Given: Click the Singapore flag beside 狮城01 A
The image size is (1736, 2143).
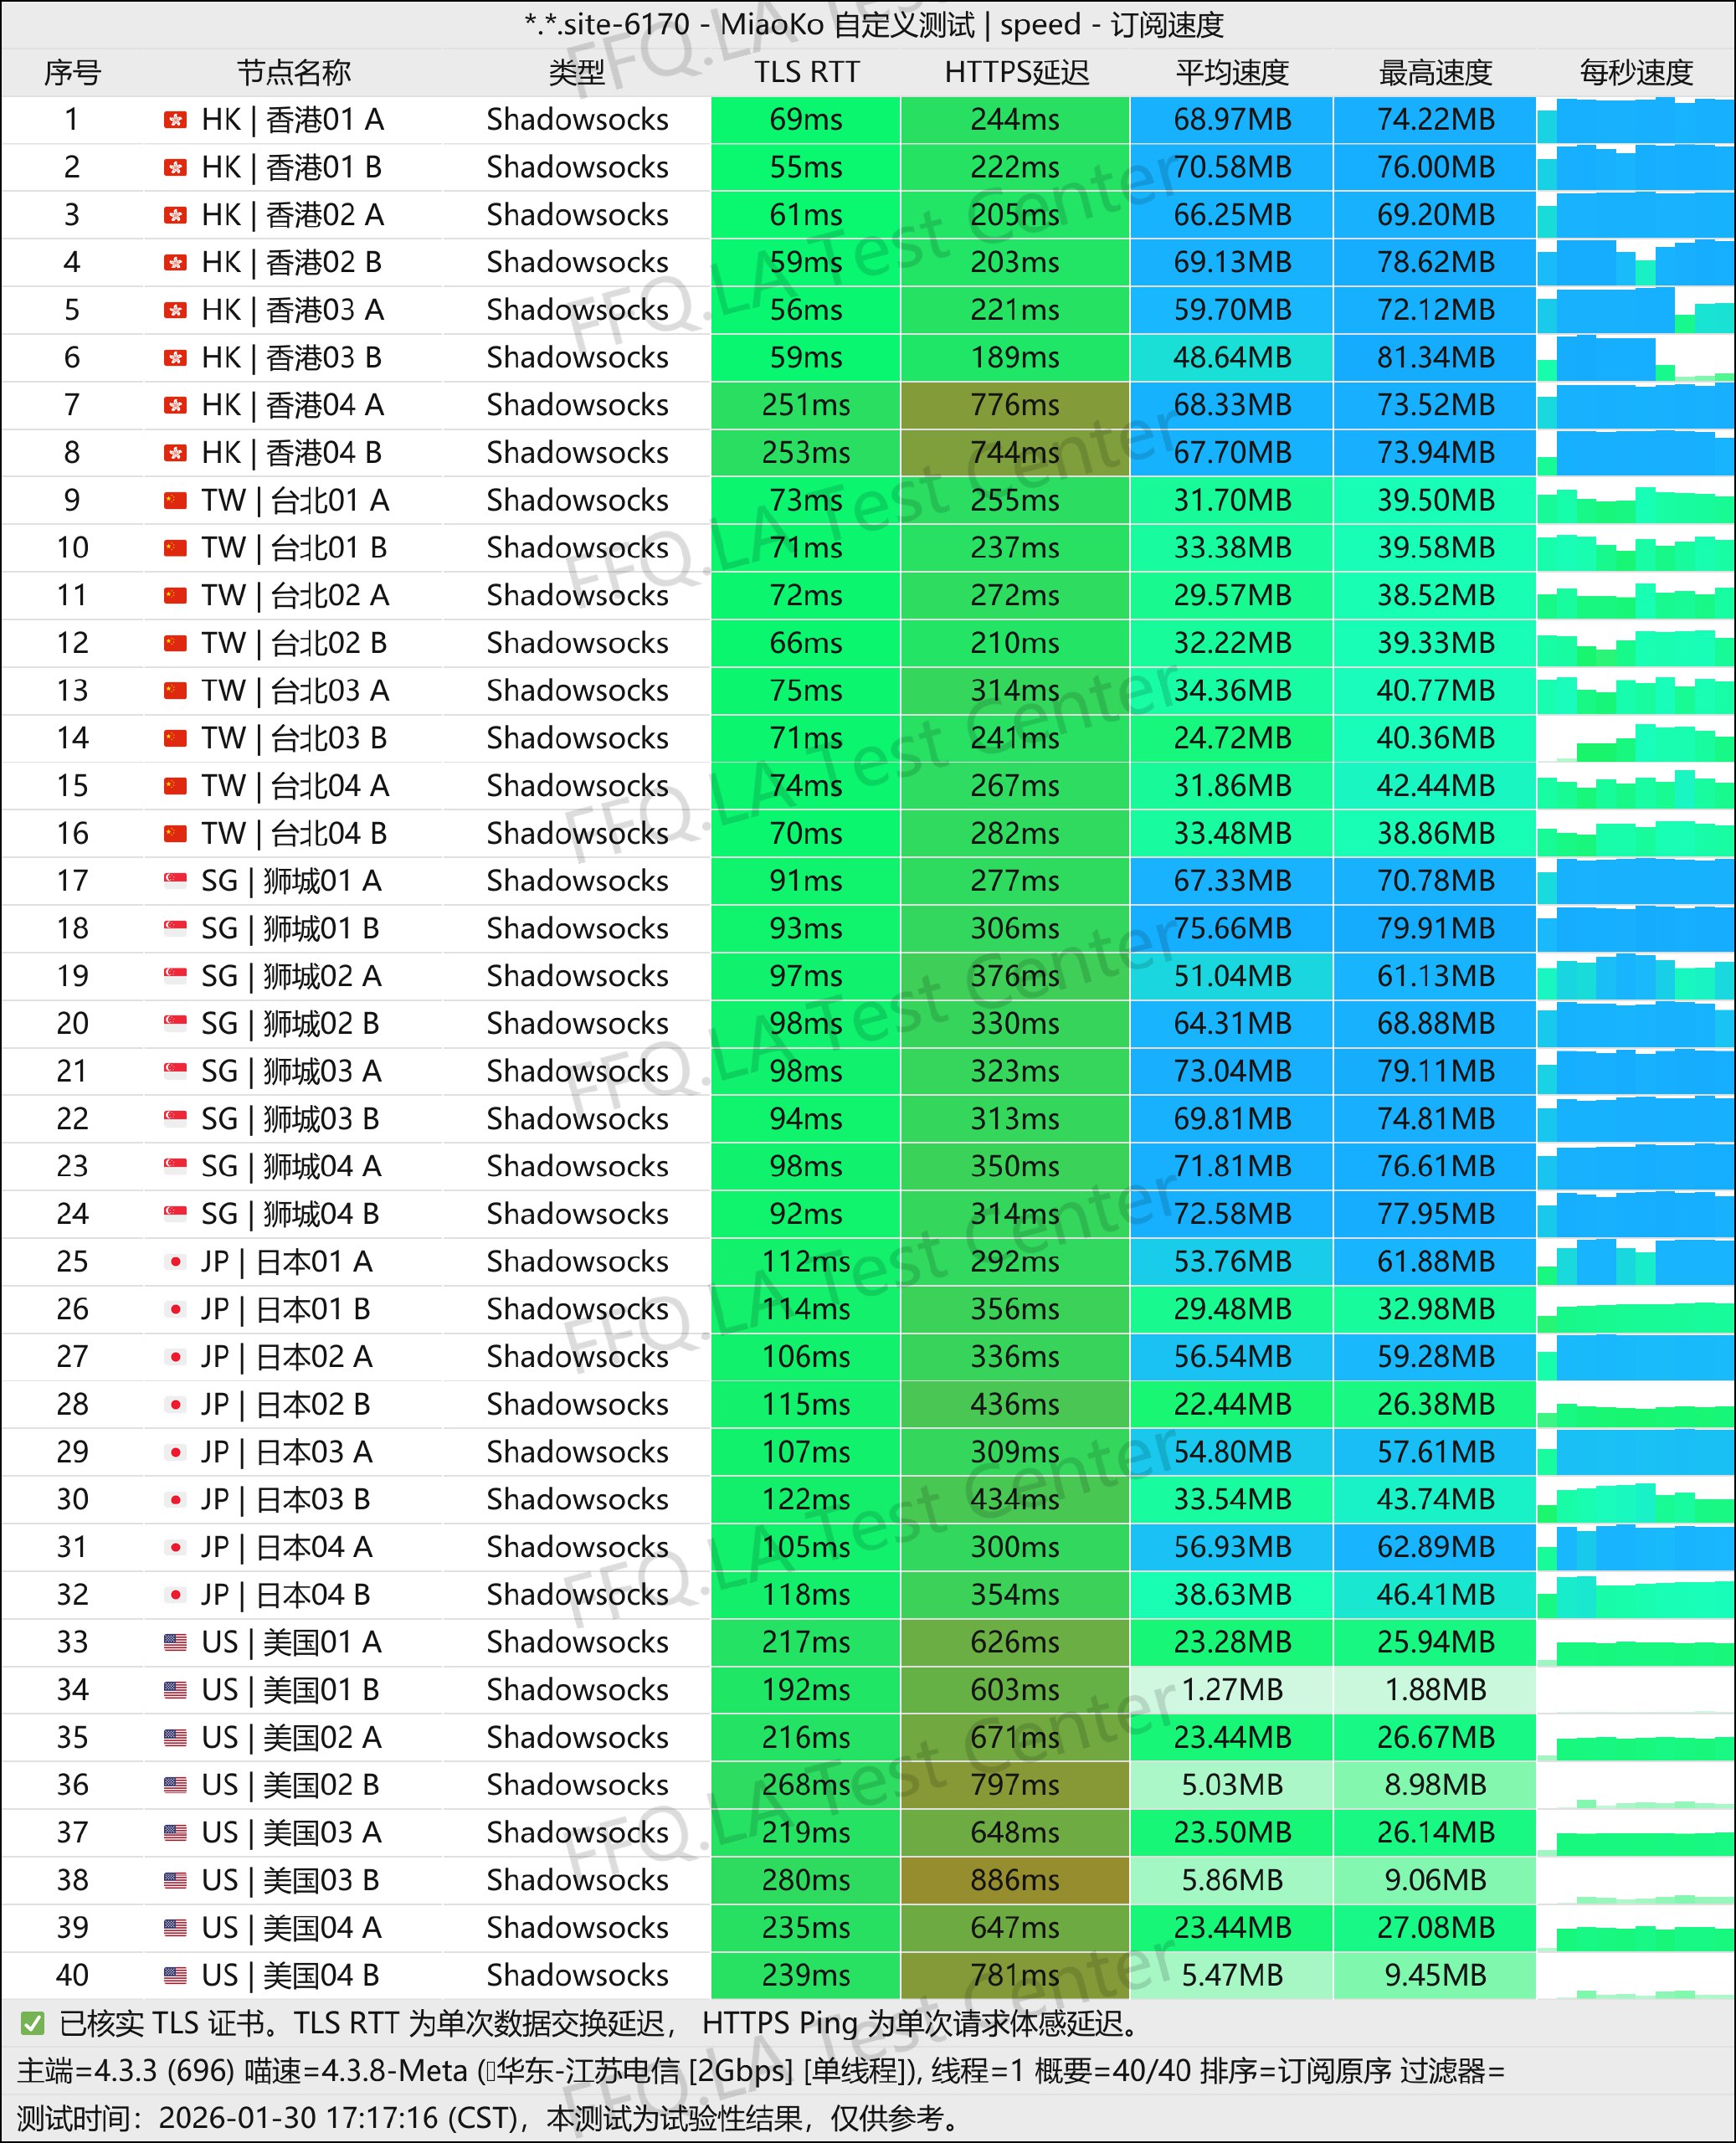Looking at the screenshot, I should [x=175, y=881].
